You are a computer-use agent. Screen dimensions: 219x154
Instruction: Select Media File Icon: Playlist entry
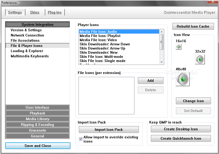[x=119, y=36]
